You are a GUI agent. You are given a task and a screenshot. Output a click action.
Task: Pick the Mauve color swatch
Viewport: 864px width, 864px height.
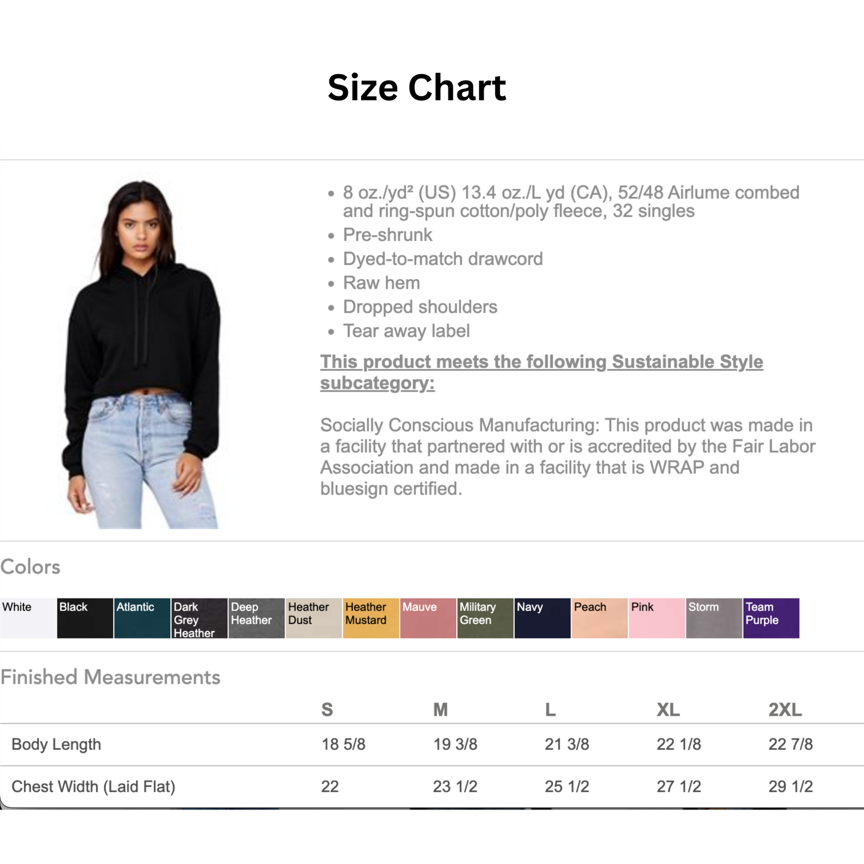(x=428, y=618)
